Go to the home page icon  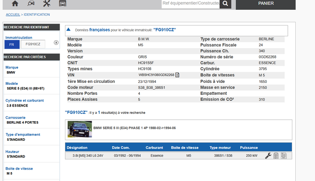[x=15, y=3]
